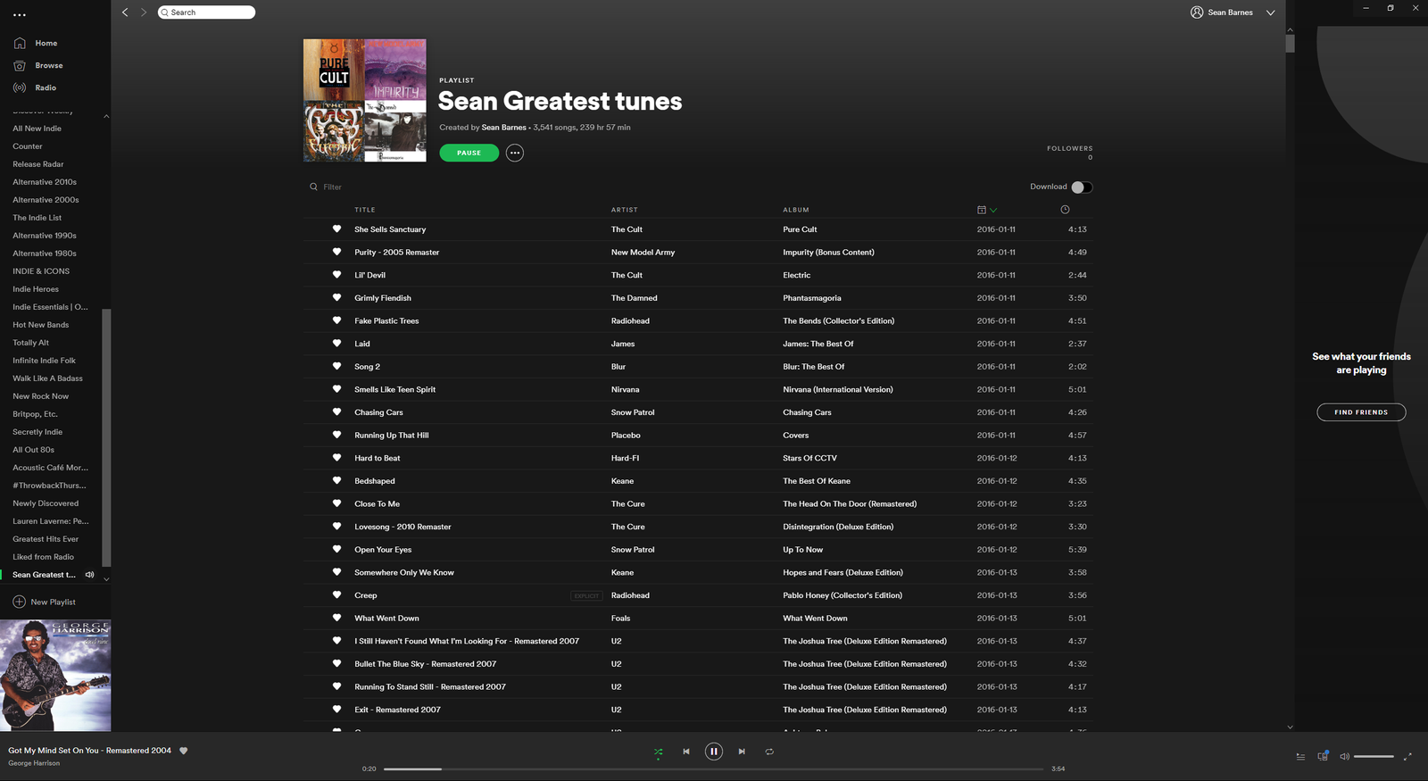Open the play queue
This screenshot has height=781, width=1428.
click(1300, 757)
